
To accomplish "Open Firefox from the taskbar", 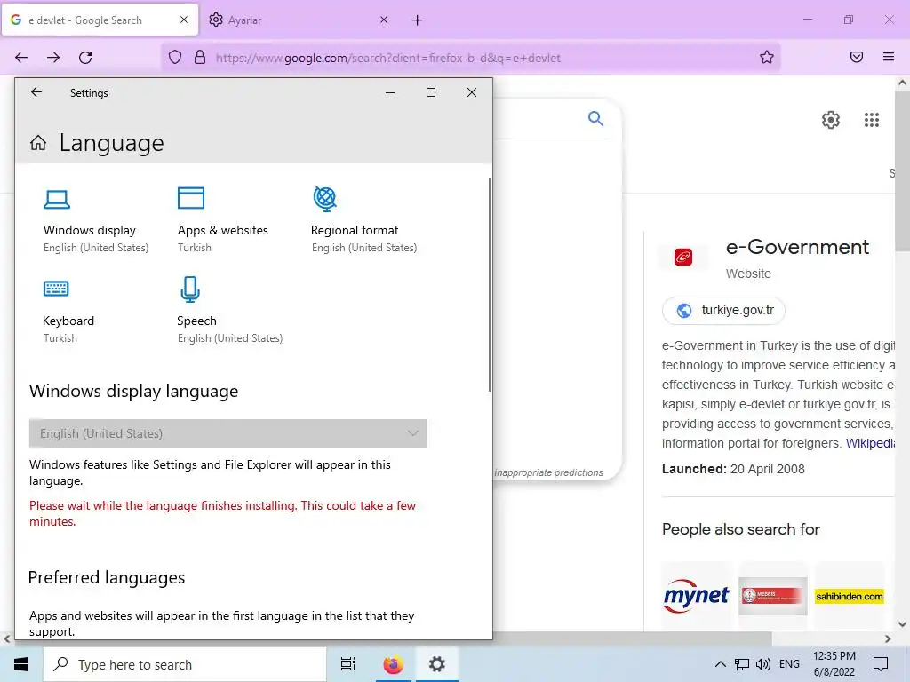I will point(393,664).
